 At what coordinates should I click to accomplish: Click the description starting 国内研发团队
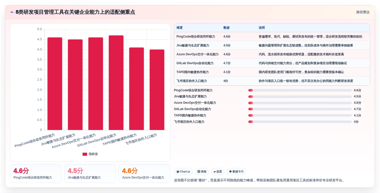tap(301, 72)
